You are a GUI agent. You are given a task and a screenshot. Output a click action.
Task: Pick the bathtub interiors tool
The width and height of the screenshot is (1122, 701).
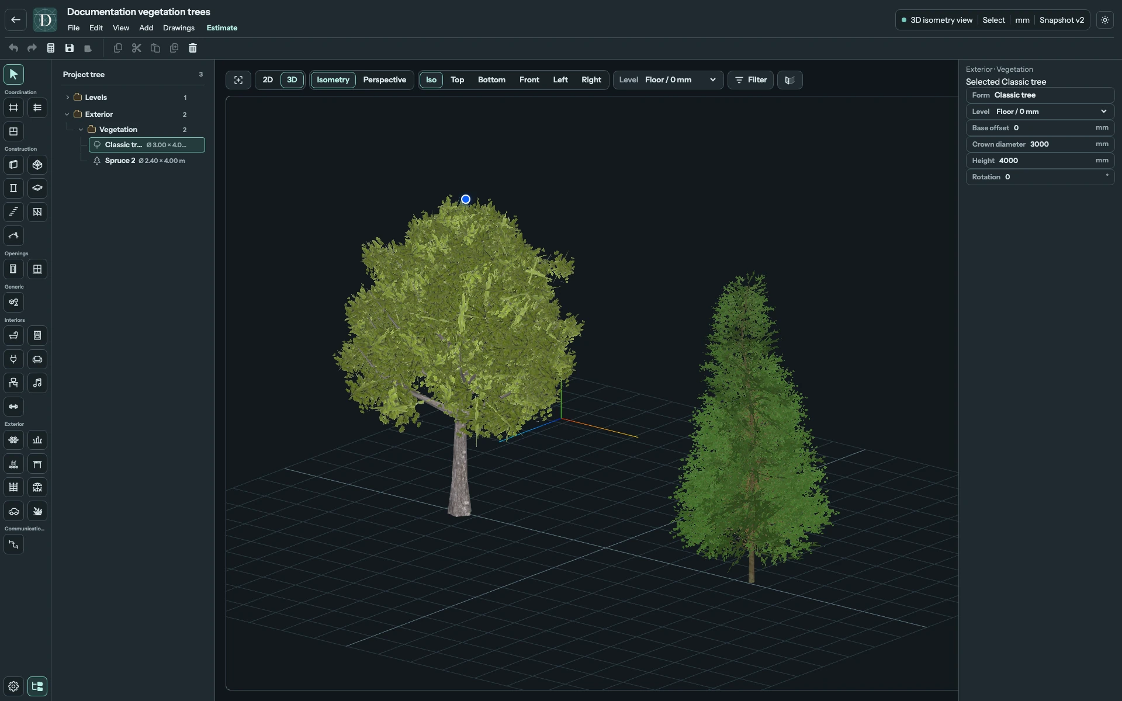(13, 336)
